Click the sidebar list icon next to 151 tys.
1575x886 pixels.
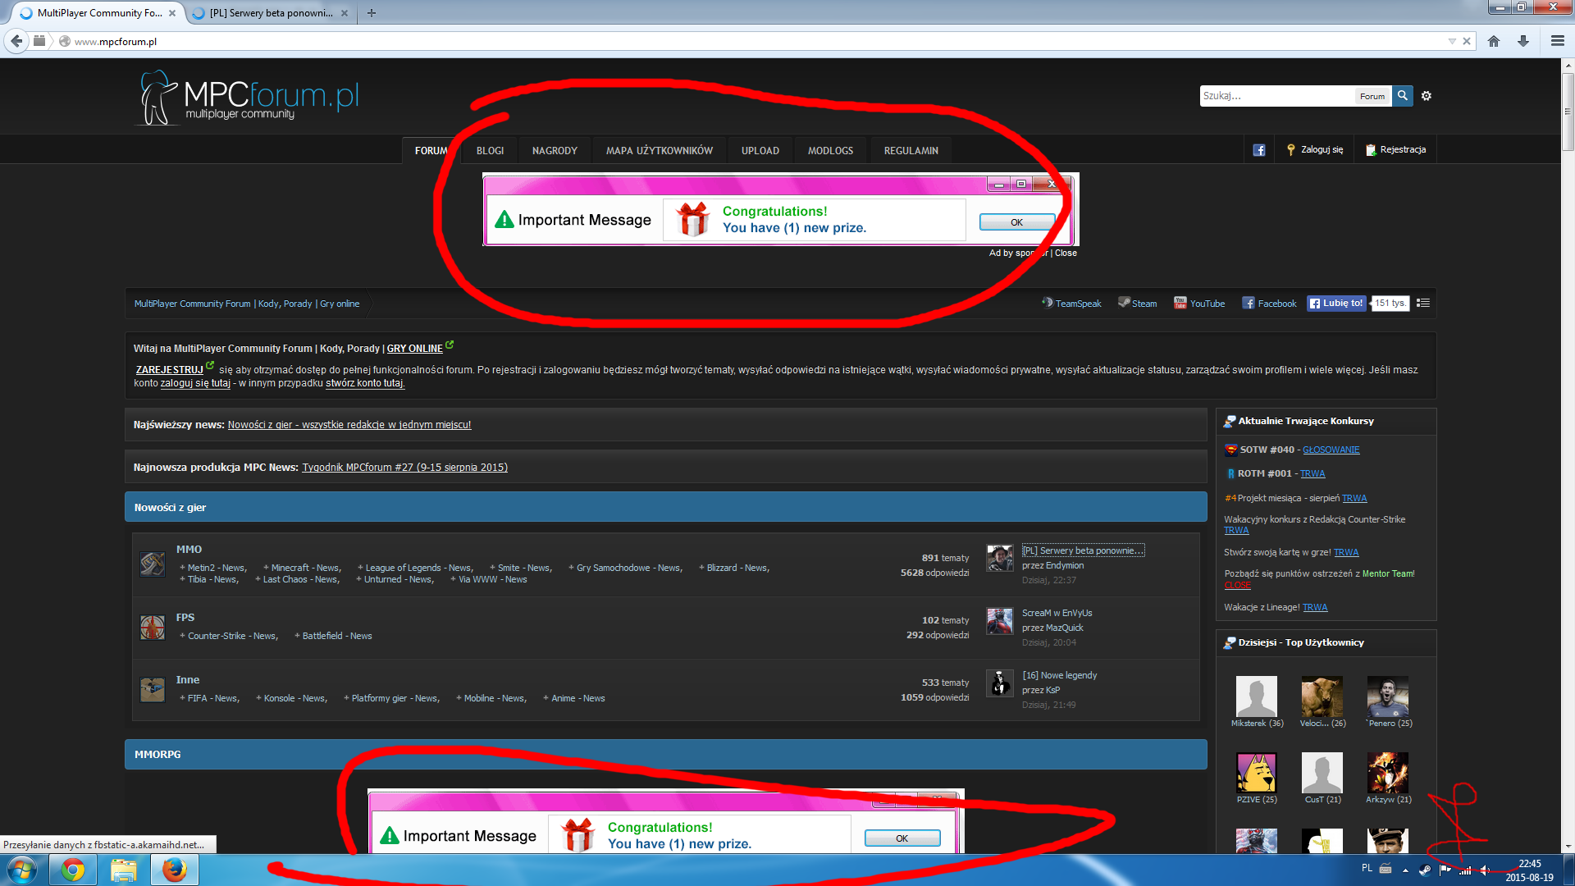1423,304
